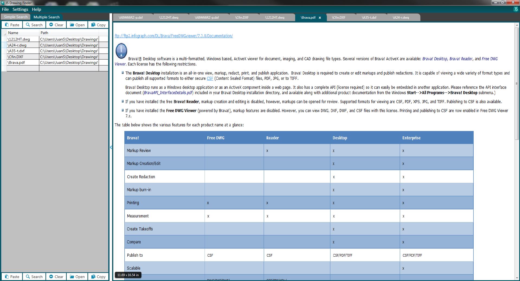The width and height of the screenshot is (520, 281).
Task: Click the top Paste toolbar button
Action: pyautogui.click(x=12, y=25)
